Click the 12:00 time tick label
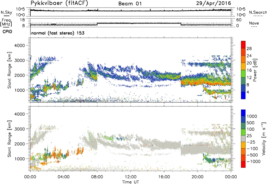Screen dimensions: 267x184 [x=130, y=177]
